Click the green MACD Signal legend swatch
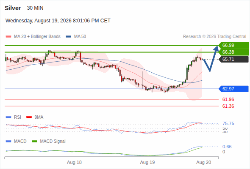This screenshot has height=169, width=250. pyautogui.click(x=34, y=142)
